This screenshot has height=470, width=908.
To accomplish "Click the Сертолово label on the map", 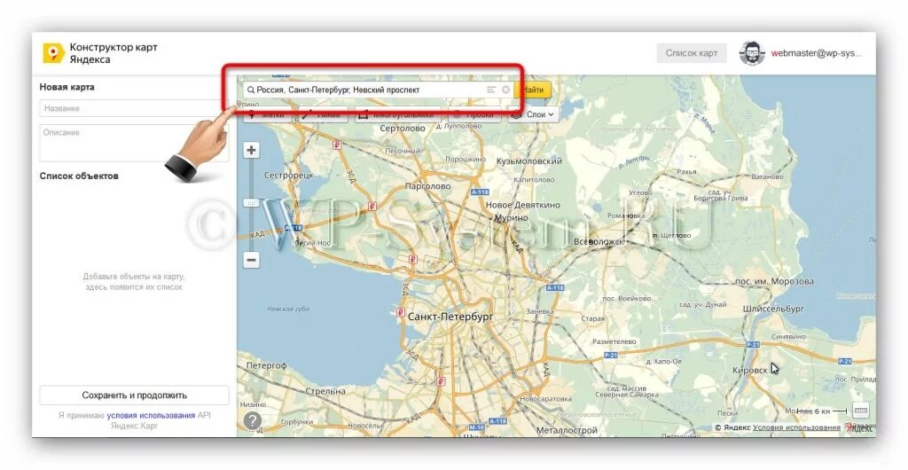I will pos(402,129).
